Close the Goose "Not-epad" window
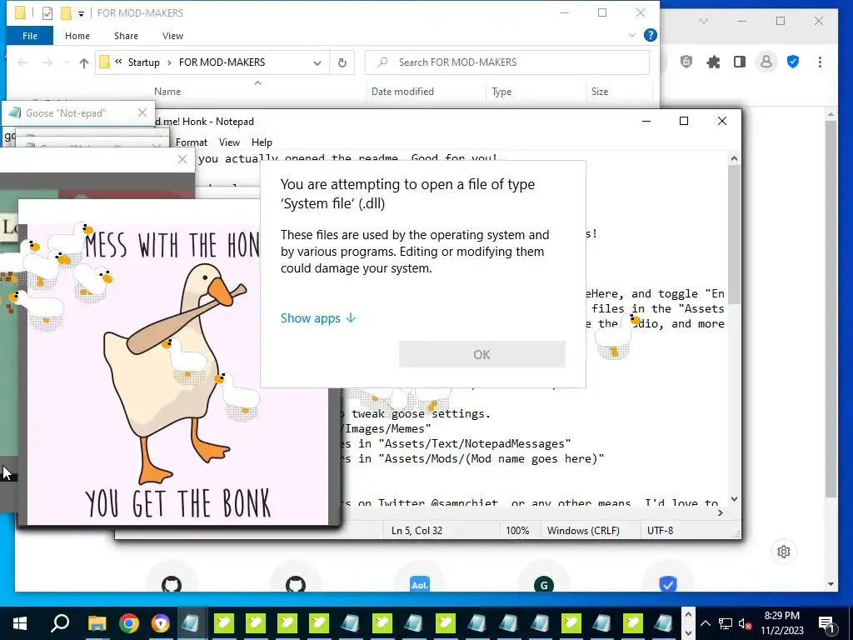This screenshot has width=853, height=640. [142, 112]
